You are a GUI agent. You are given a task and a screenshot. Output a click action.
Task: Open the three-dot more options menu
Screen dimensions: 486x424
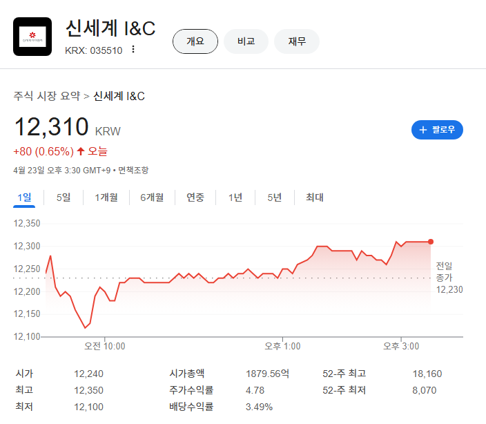133,49
